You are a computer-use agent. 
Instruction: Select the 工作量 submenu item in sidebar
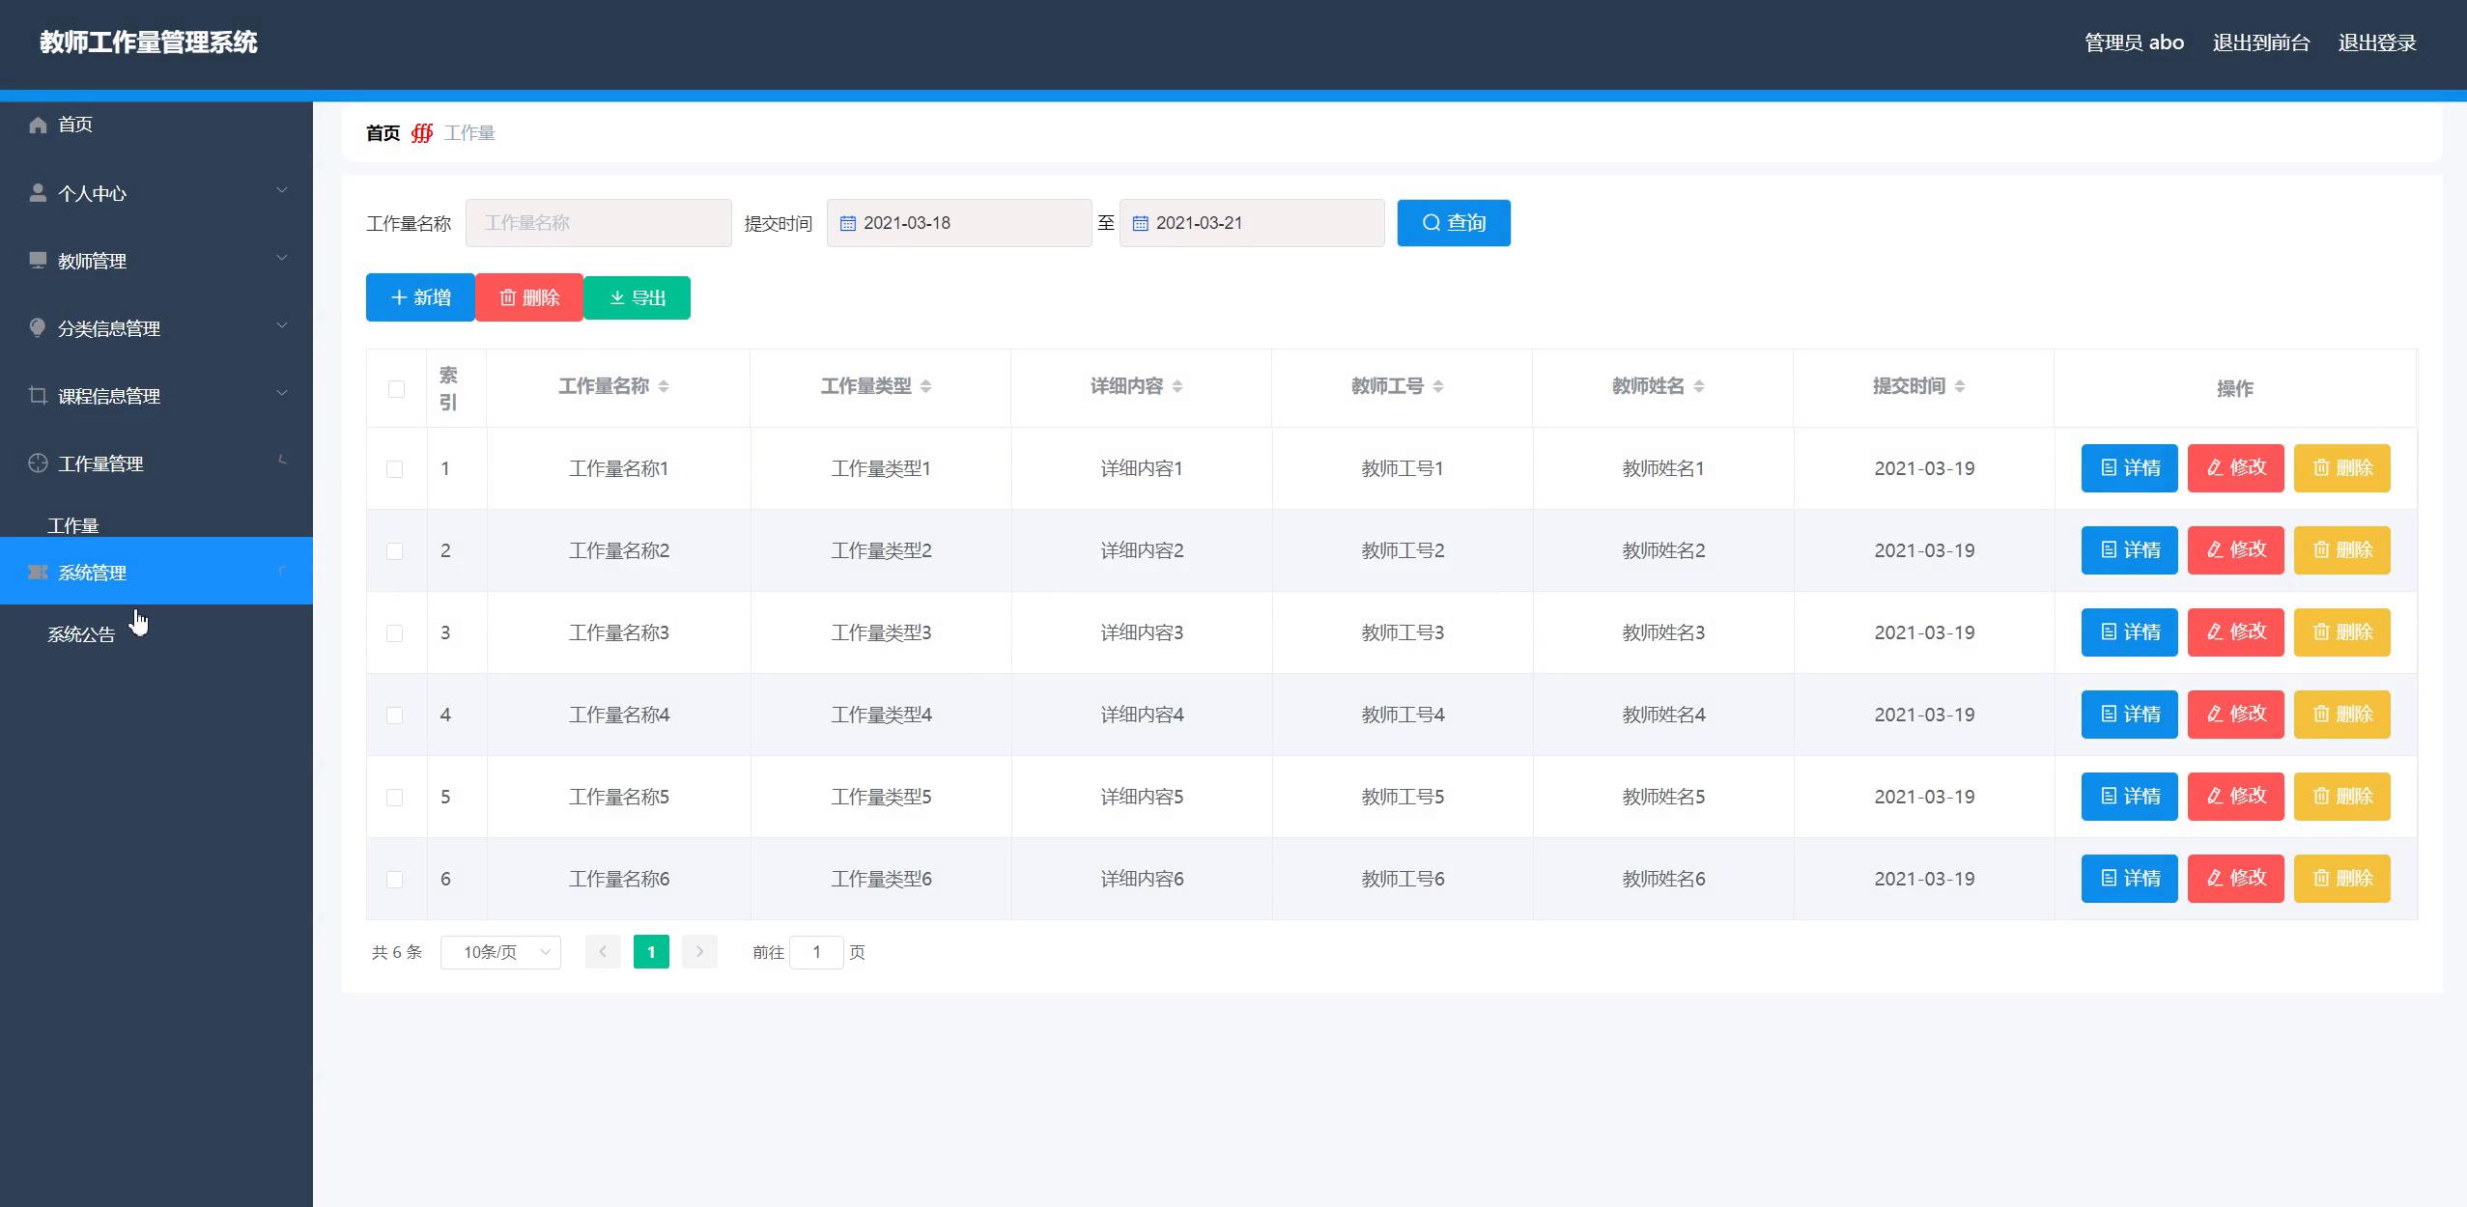point(73,525)
